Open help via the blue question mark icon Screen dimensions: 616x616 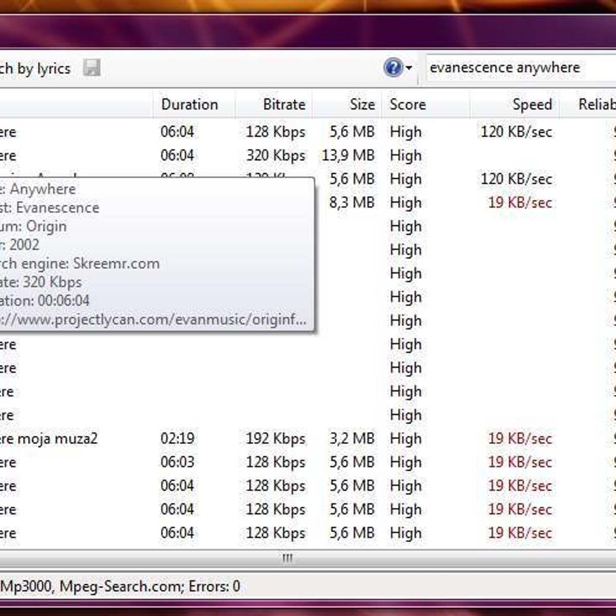coord(393,68)
